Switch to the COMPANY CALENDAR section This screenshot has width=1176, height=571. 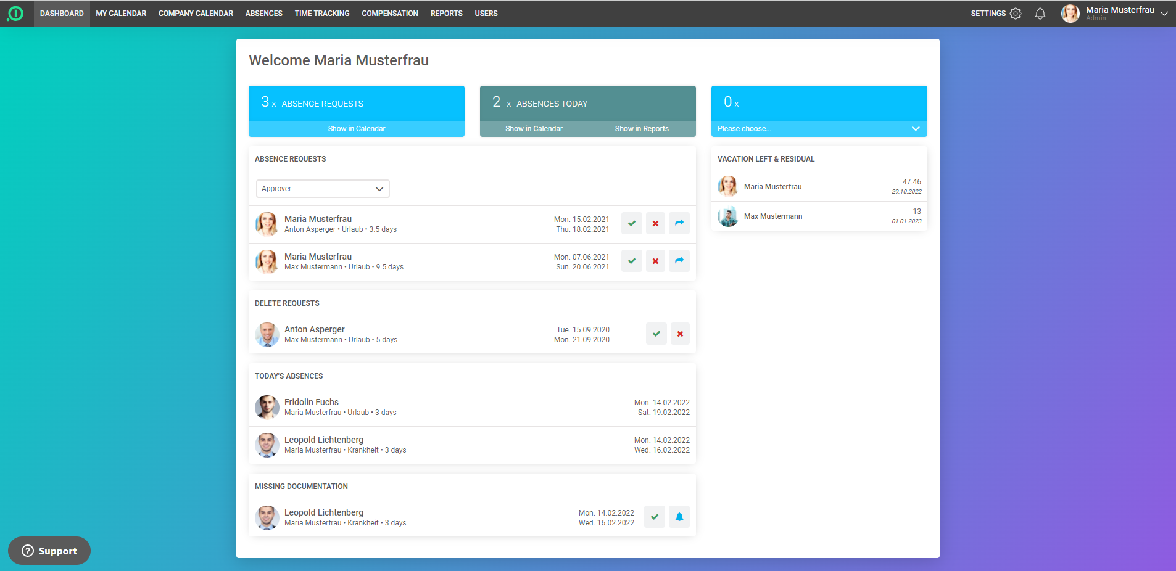(196, 13)
